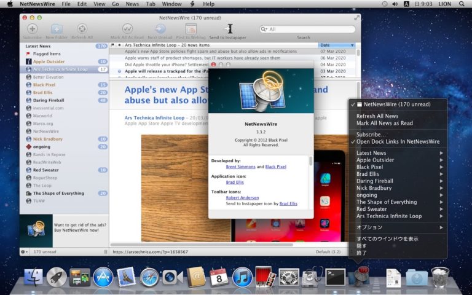This screenshot has height=295, width=472.
Task: Click the New Folder toolbar icon
Action: 57,29
